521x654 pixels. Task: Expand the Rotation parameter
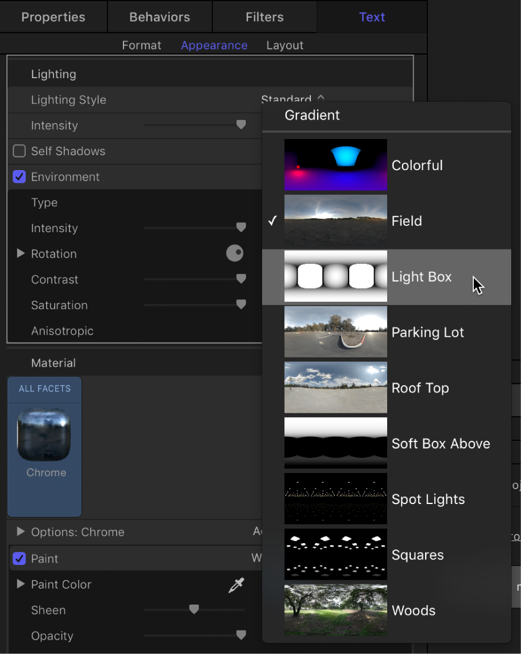click(21, 253)
